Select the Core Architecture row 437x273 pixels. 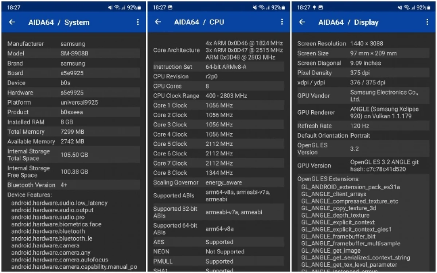click(219, 50)
